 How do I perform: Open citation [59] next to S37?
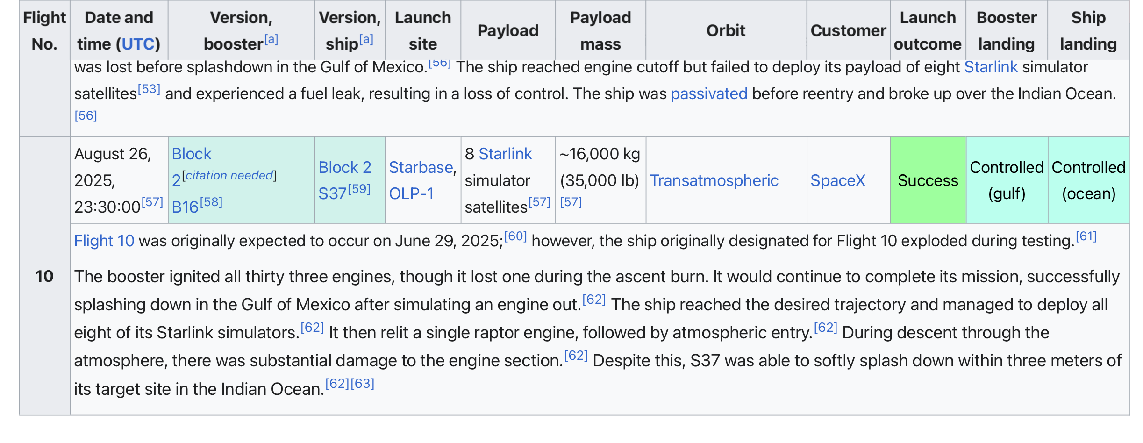(359, 189)
